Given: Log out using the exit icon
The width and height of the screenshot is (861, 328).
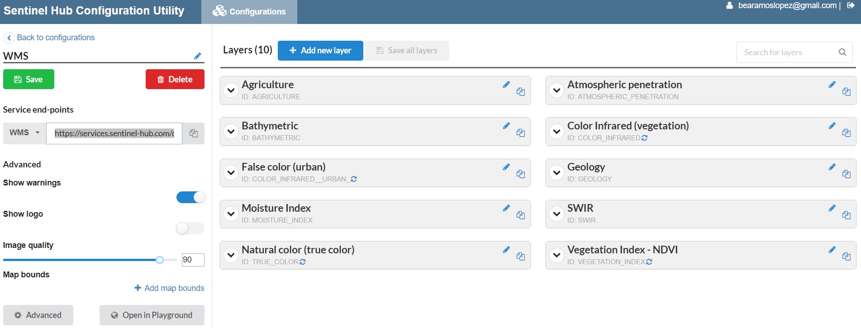Looking at the screenshot, I should click(851, 6).
